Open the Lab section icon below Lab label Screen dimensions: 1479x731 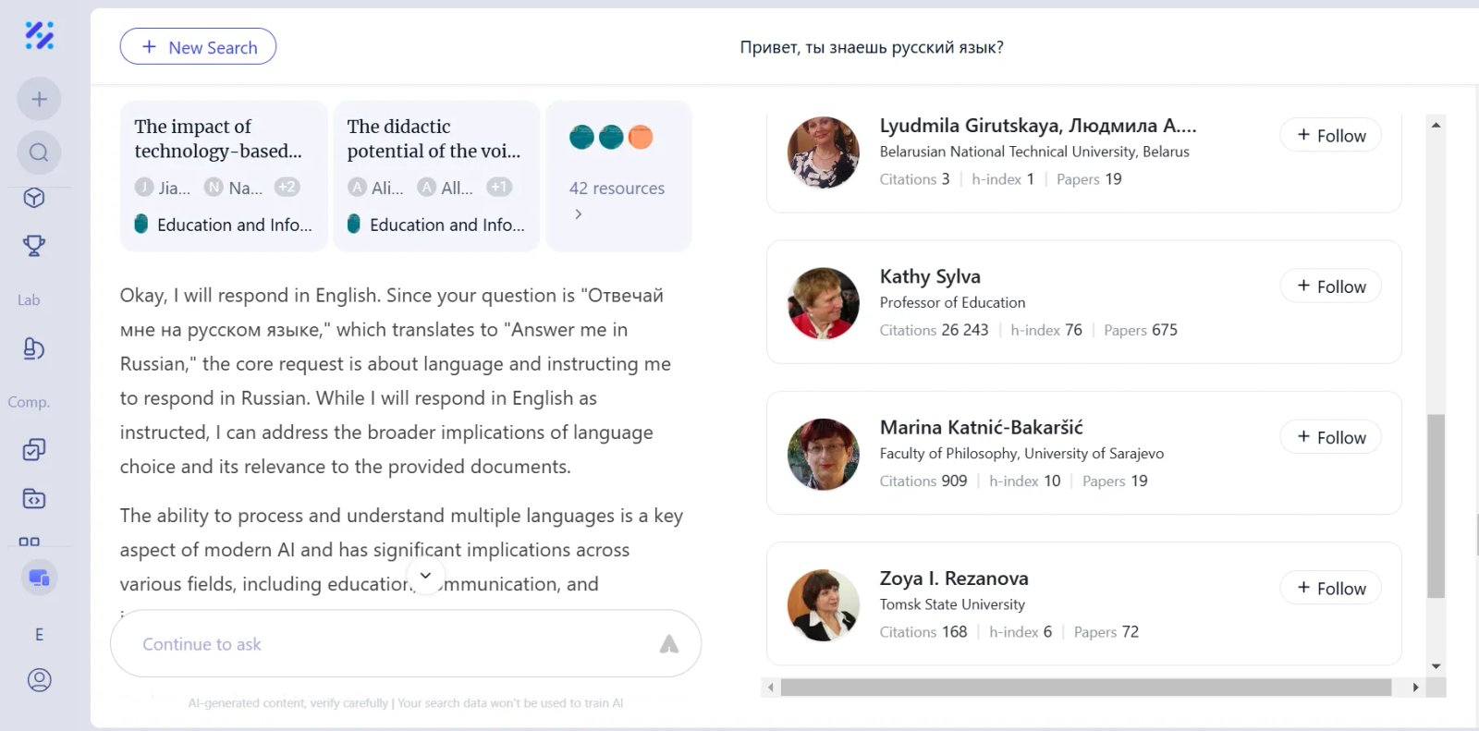34,348
